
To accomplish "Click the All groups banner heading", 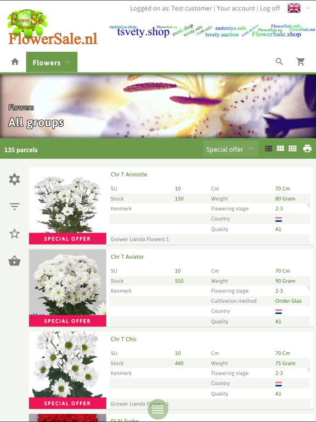I will (x=36, y=123).
